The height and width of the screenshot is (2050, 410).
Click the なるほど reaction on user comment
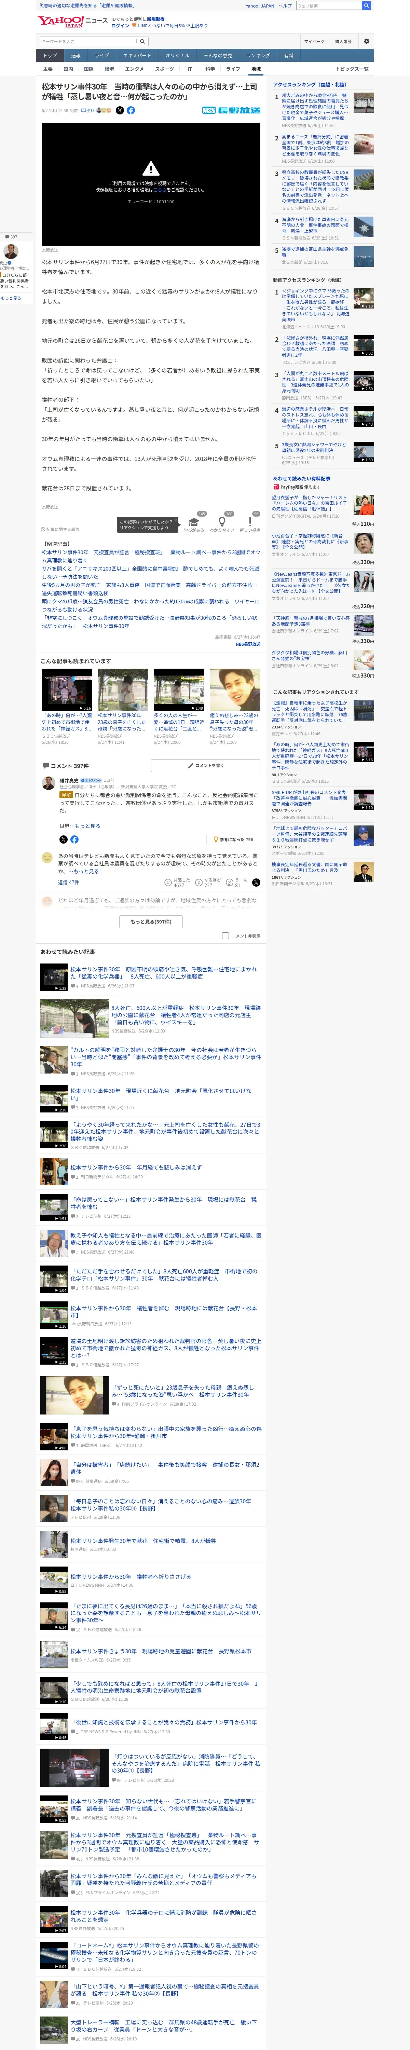(208, 883)
